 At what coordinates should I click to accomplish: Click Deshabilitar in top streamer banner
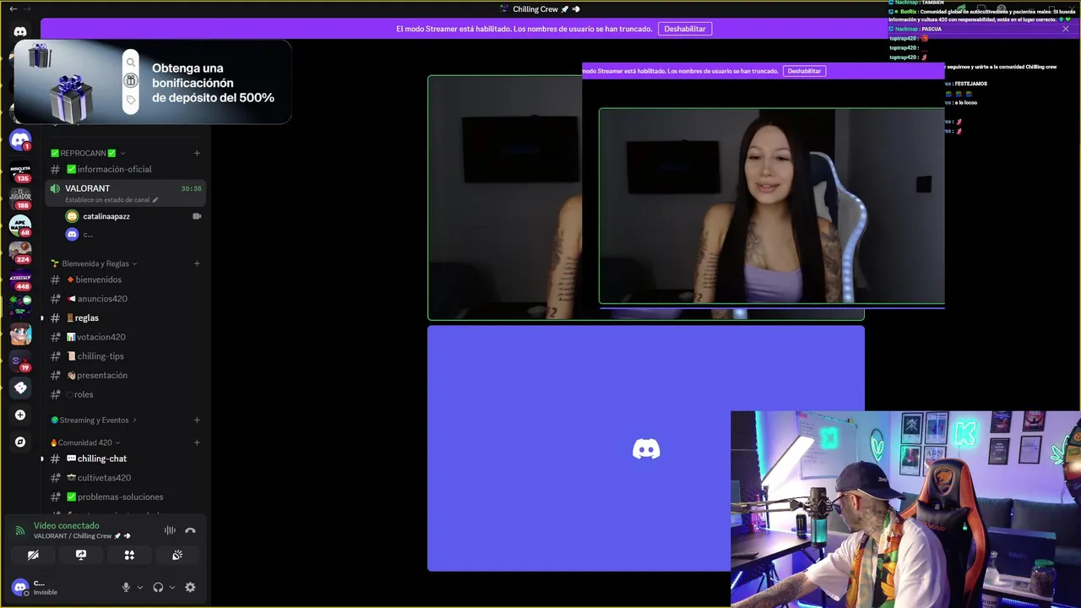685,29
